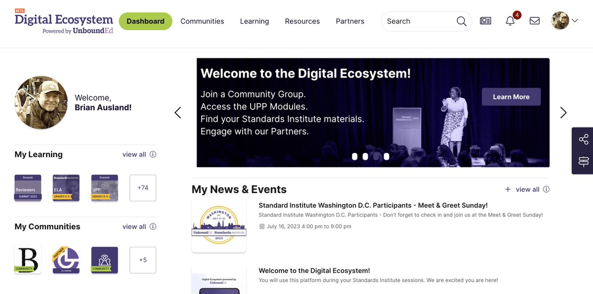The image size is (593, 294).
Task: View all My Learning items
Action: [x=134, y=154]
